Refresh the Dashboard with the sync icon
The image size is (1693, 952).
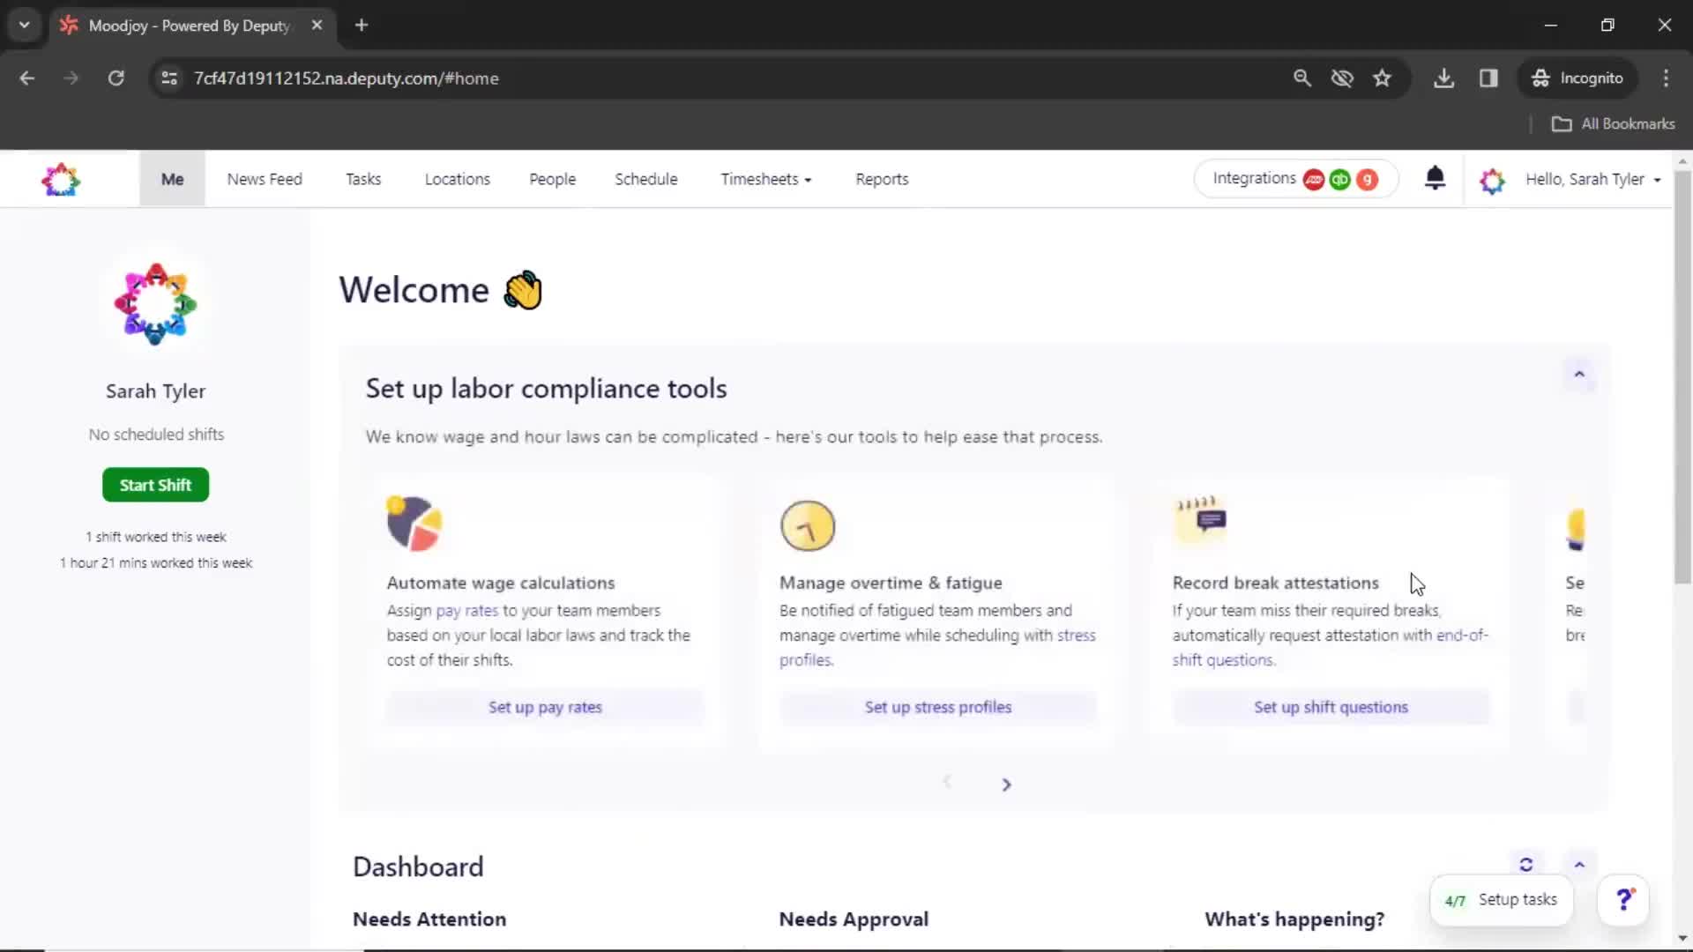point(1526,865)
